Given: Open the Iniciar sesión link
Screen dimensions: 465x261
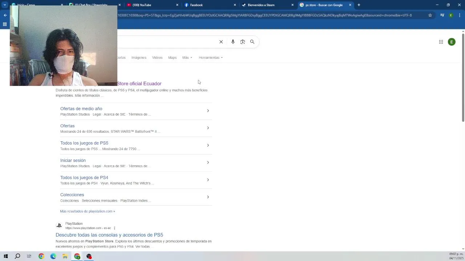Looking at the screenshot, I should coord(73,161).
